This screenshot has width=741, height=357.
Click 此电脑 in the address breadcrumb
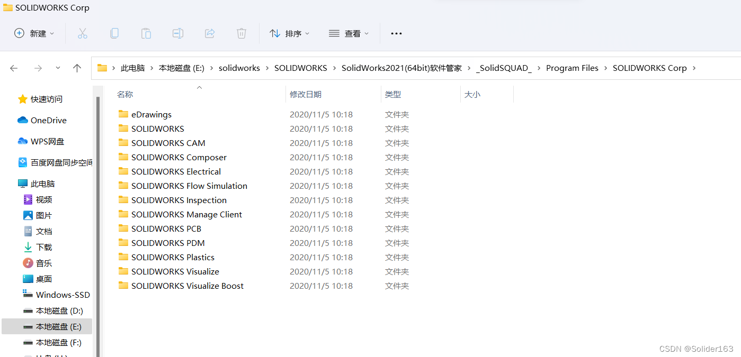pyautogui.click(x=132, y=68)
